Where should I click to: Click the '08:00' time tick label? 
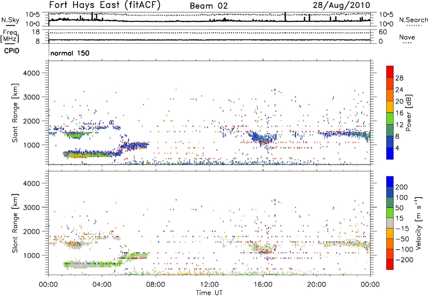[x=156, y=285]
